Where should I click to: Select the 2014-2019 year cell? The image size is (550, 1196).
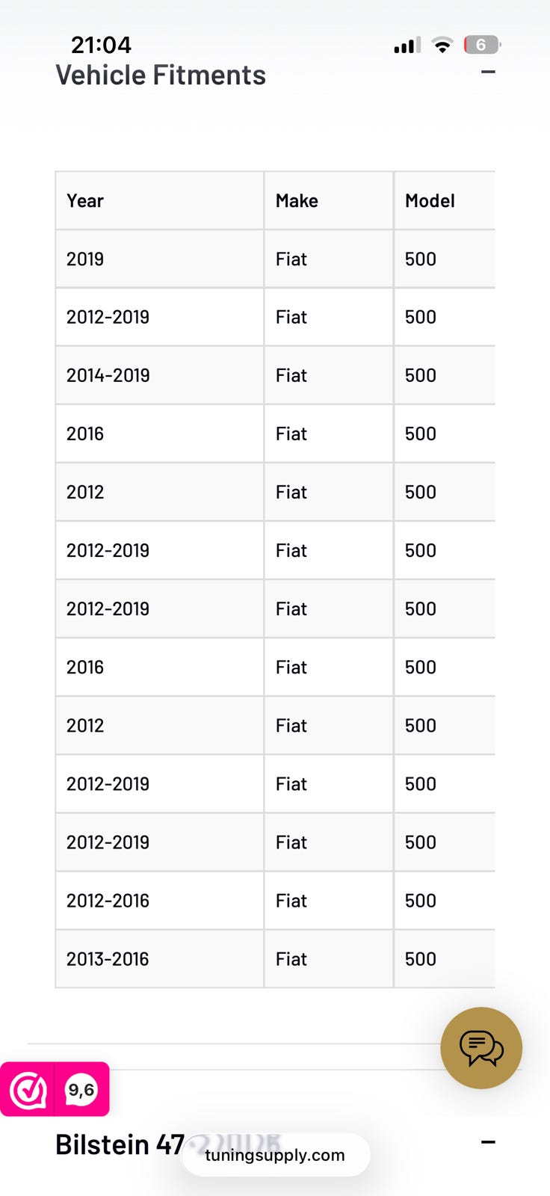point(108,375)
